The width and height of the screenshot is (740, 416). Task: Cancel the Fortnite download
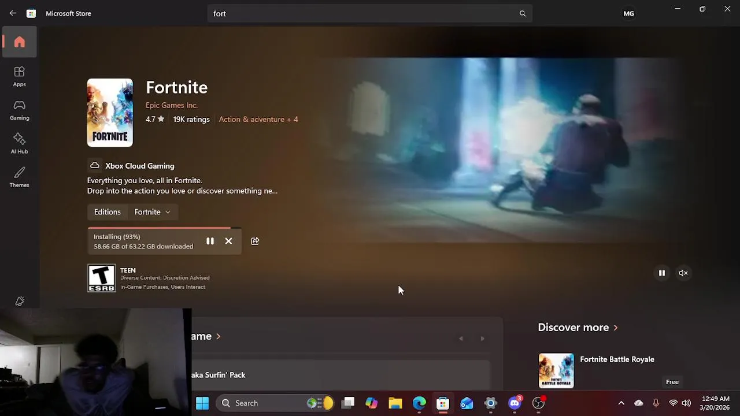pyautogui.click(x=228, y=241)
